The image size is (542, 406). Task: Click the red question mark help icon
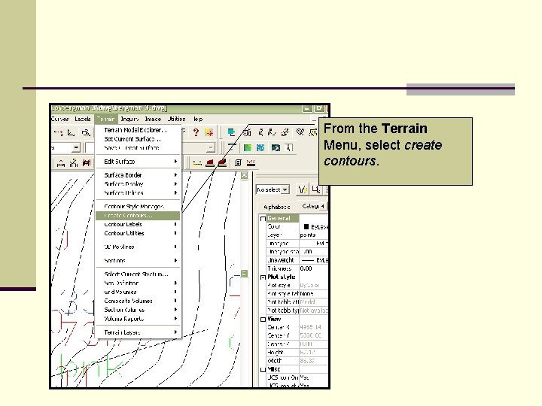pyautogui.click(x=196, y=132)
